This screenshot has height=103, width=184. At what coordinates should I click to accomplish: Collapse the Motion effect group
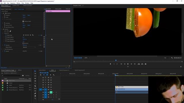[1, 13]
